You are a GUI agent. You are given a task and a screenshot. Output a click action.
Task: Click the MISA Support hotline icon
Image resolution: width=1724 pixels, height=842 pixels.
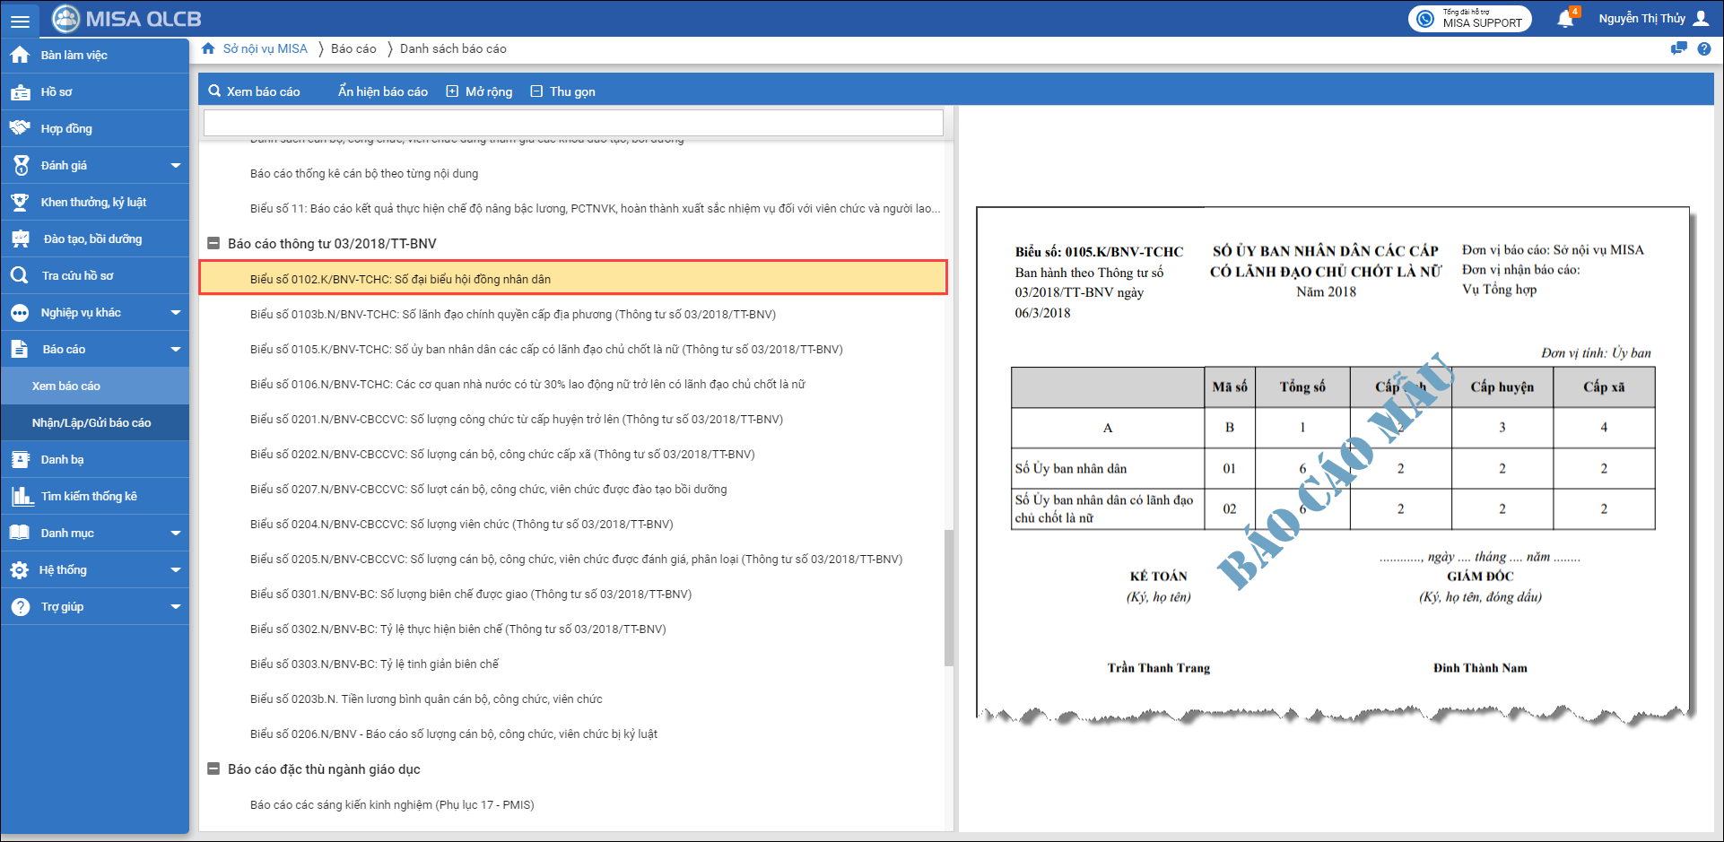pos(1425,19)
